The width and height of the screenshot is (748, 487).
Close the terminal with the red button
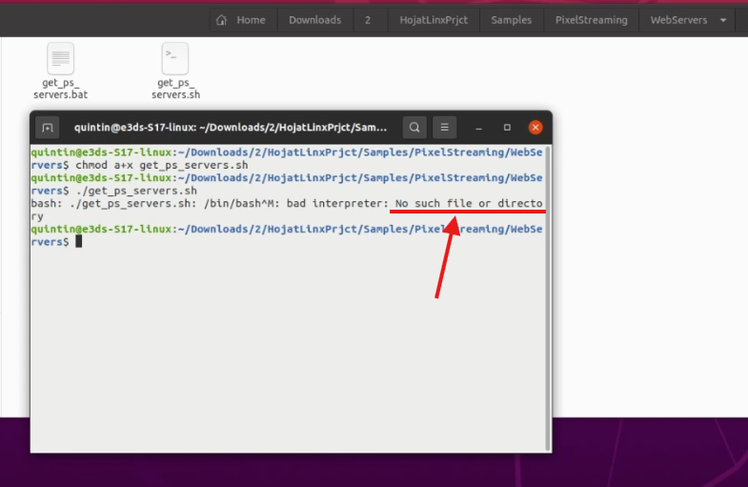[x=536, y=127]
